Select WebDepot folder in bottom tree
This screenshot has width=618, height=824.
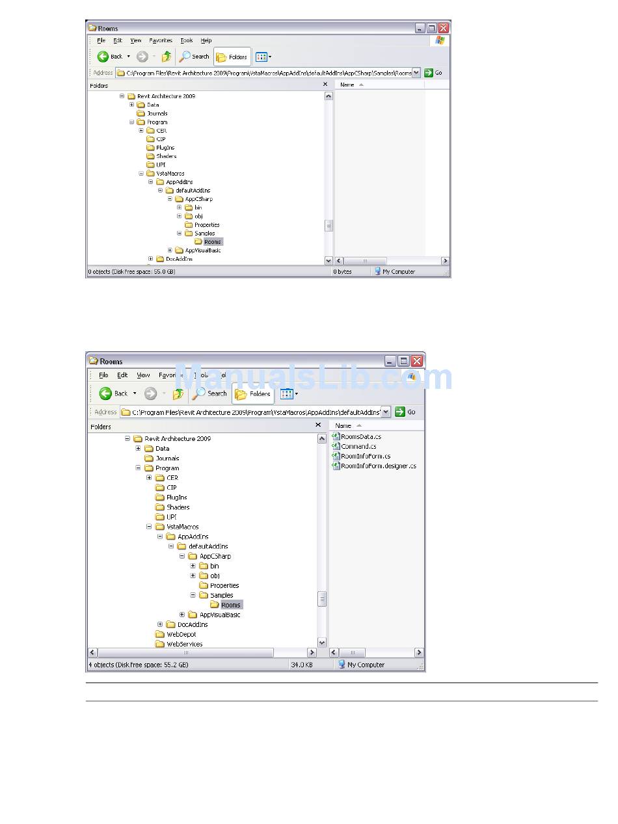pos(176,634)
